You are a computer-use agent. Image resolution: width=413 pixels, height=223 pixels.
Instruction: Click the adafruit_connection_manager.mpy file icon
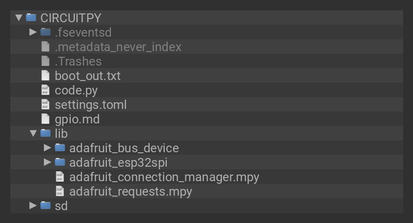pos(60,177)
